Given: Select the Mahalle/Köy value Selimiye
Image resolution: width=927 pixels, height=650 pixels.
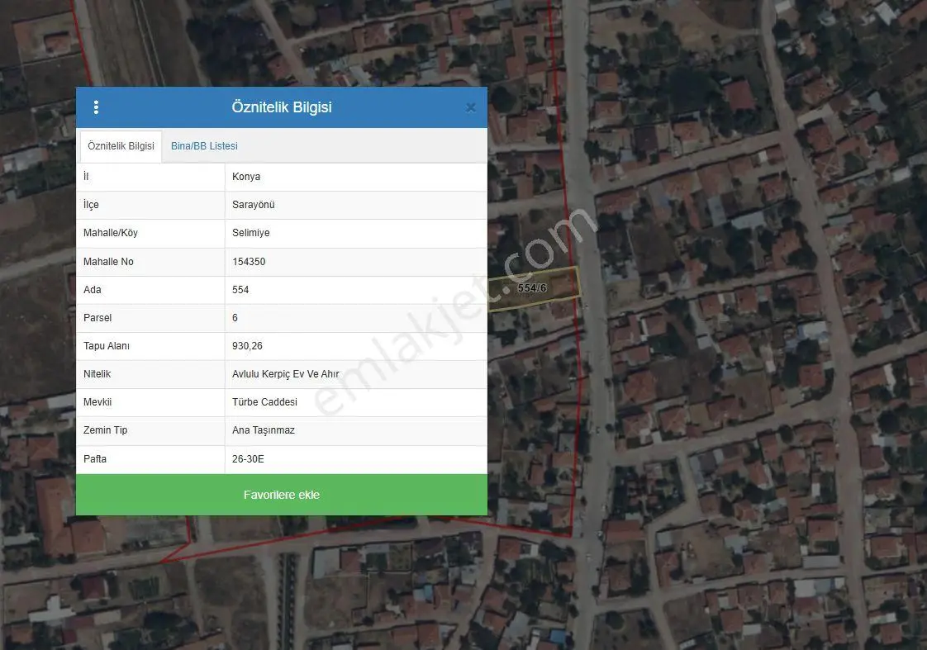Looking at the screenshot, I should (250, 233).
